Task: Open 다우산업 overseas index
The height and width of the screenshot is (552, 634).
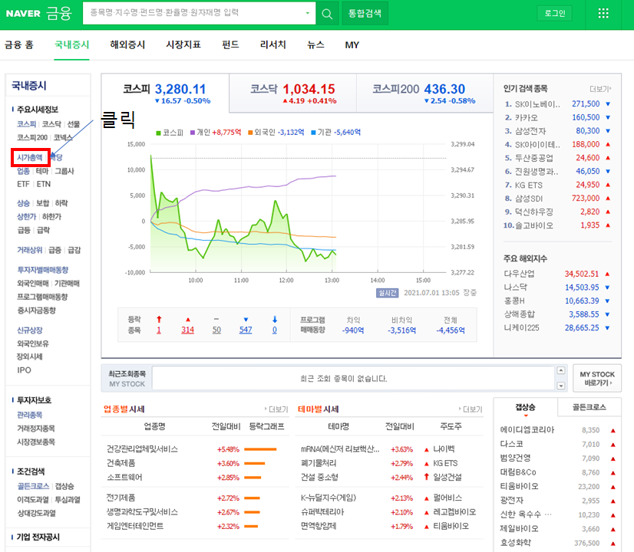Action: tap(519, 274)
